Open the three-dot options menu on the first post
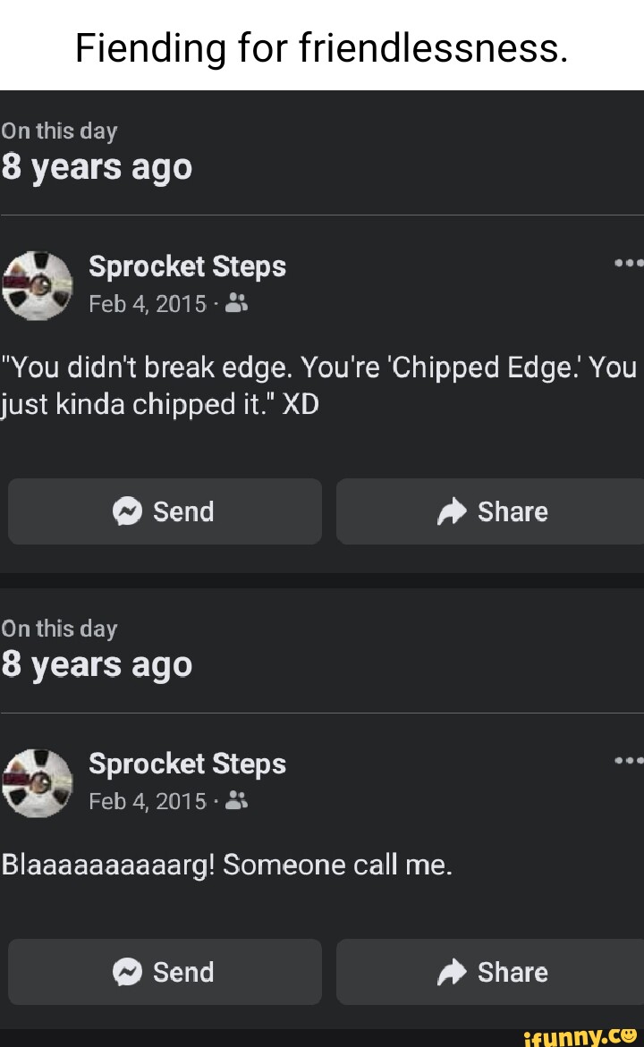The width and height of the screenshot is (644, 1047). [631, 262]
